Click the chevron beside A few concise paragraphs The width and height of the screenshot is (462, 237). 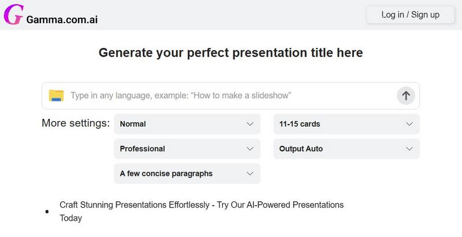tap(250, 174)
